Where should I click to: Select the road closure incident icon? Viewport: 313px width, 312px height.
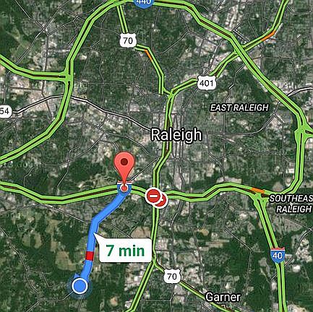(153, 196)
